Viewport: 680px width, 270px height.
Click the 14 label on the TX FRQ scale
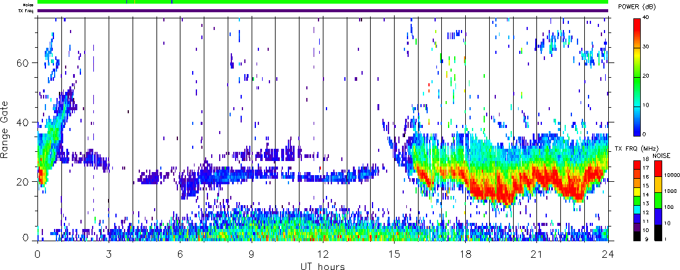click(646, 195)
